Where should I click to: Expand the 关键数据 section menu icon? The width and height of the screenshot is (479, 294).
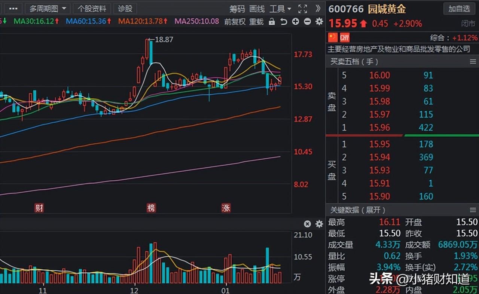pos(473,210)
